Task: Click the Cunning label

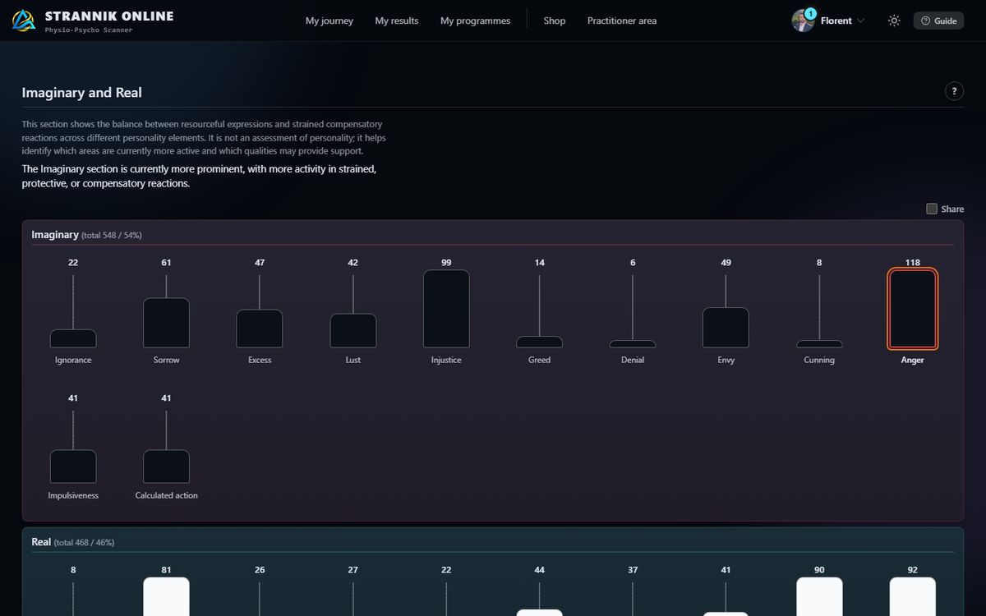Action: coord(819,360)
